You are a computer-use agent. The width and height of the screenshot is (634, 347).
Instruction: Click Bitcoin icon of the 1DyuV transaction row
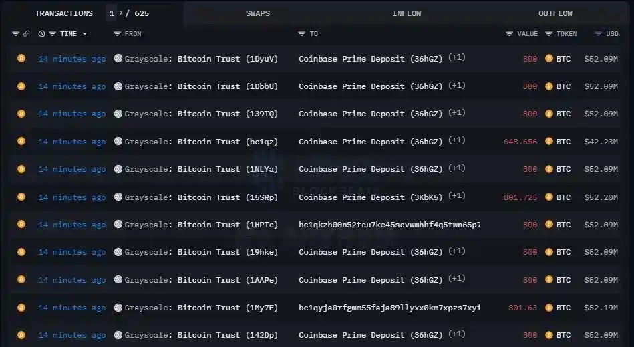click(21, 59)
